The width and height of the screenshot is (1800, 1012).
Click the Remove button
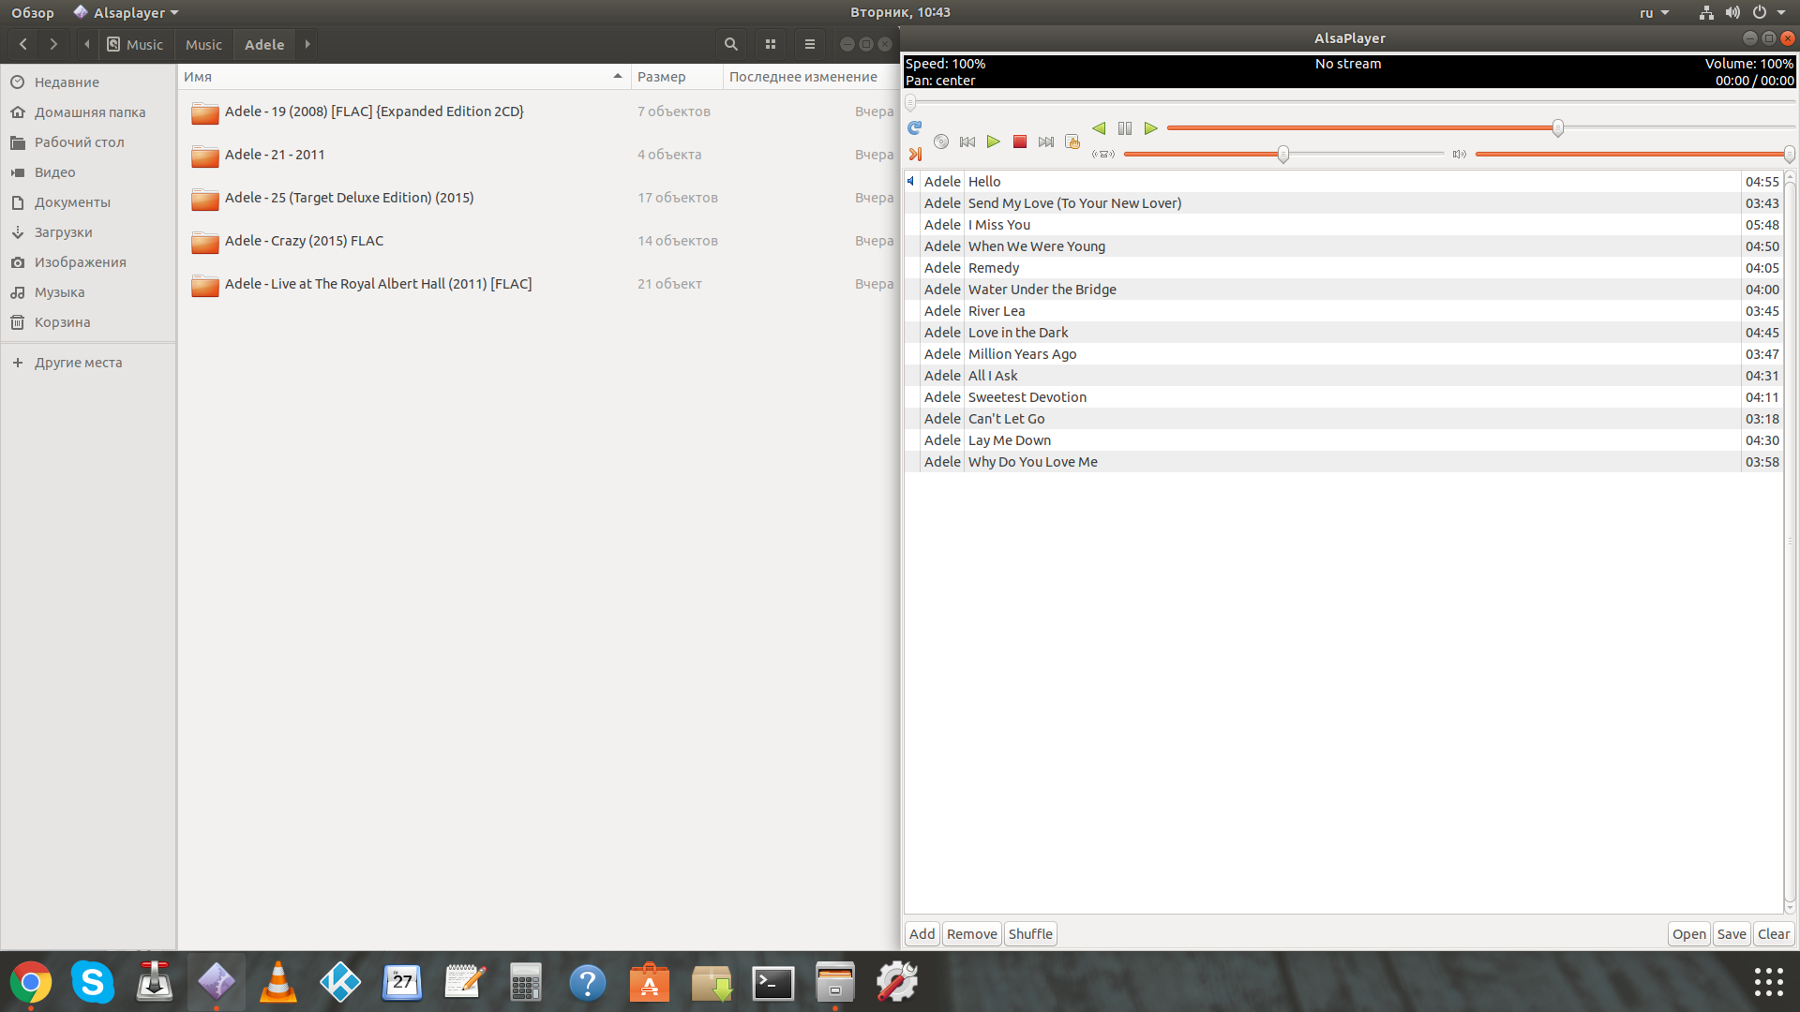point(971,933)
